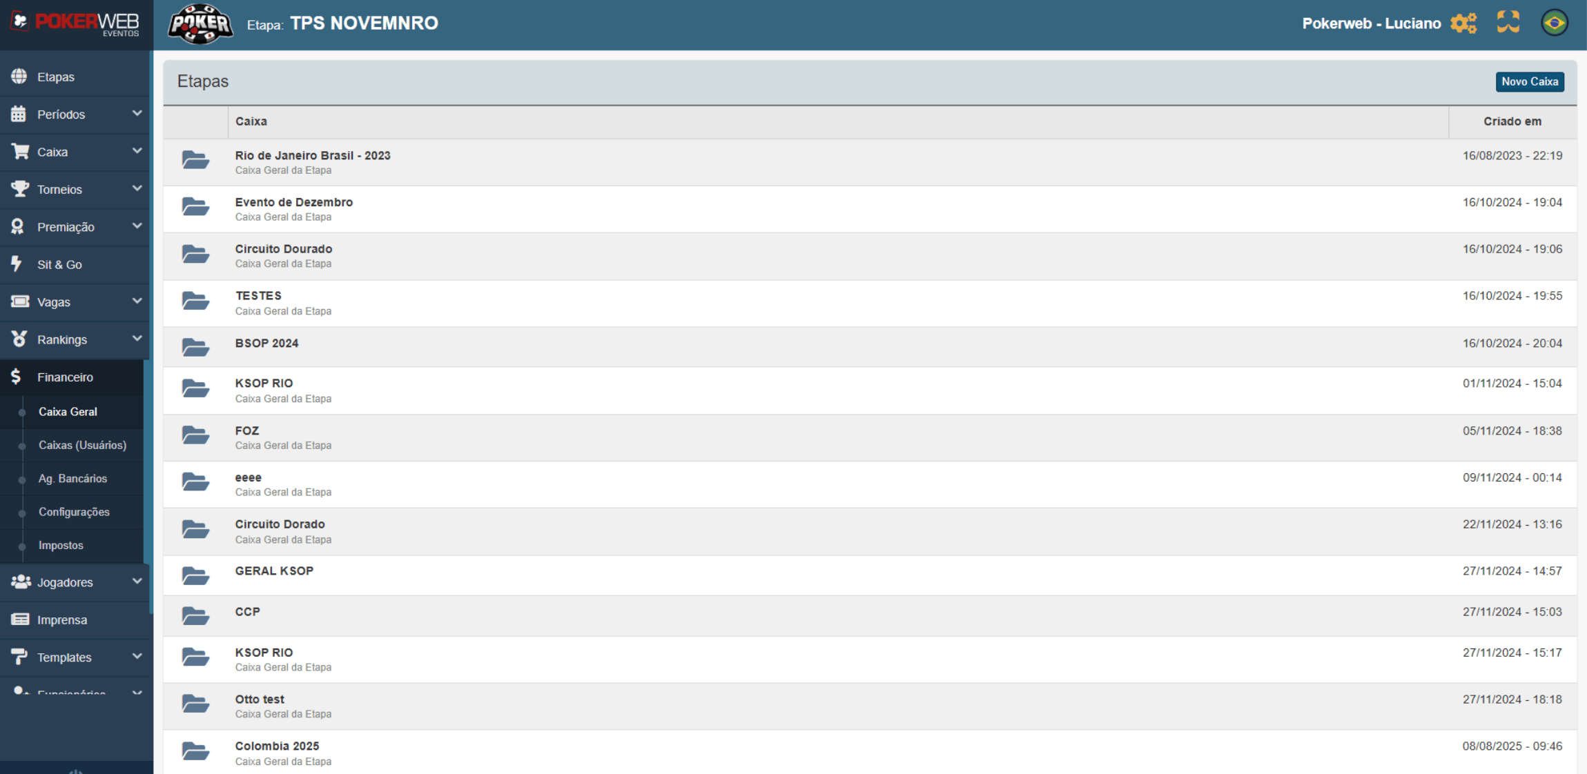1587x774 pixels.
Task: Open folder icon for Evento de Dezembro
Action: [x=195, y=207]
